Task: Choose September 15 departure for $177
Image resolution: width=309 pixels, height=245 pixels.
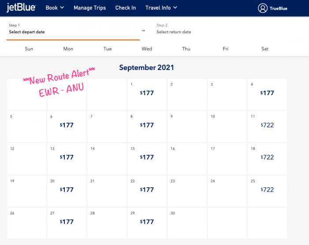Action: tap(147, 157)
